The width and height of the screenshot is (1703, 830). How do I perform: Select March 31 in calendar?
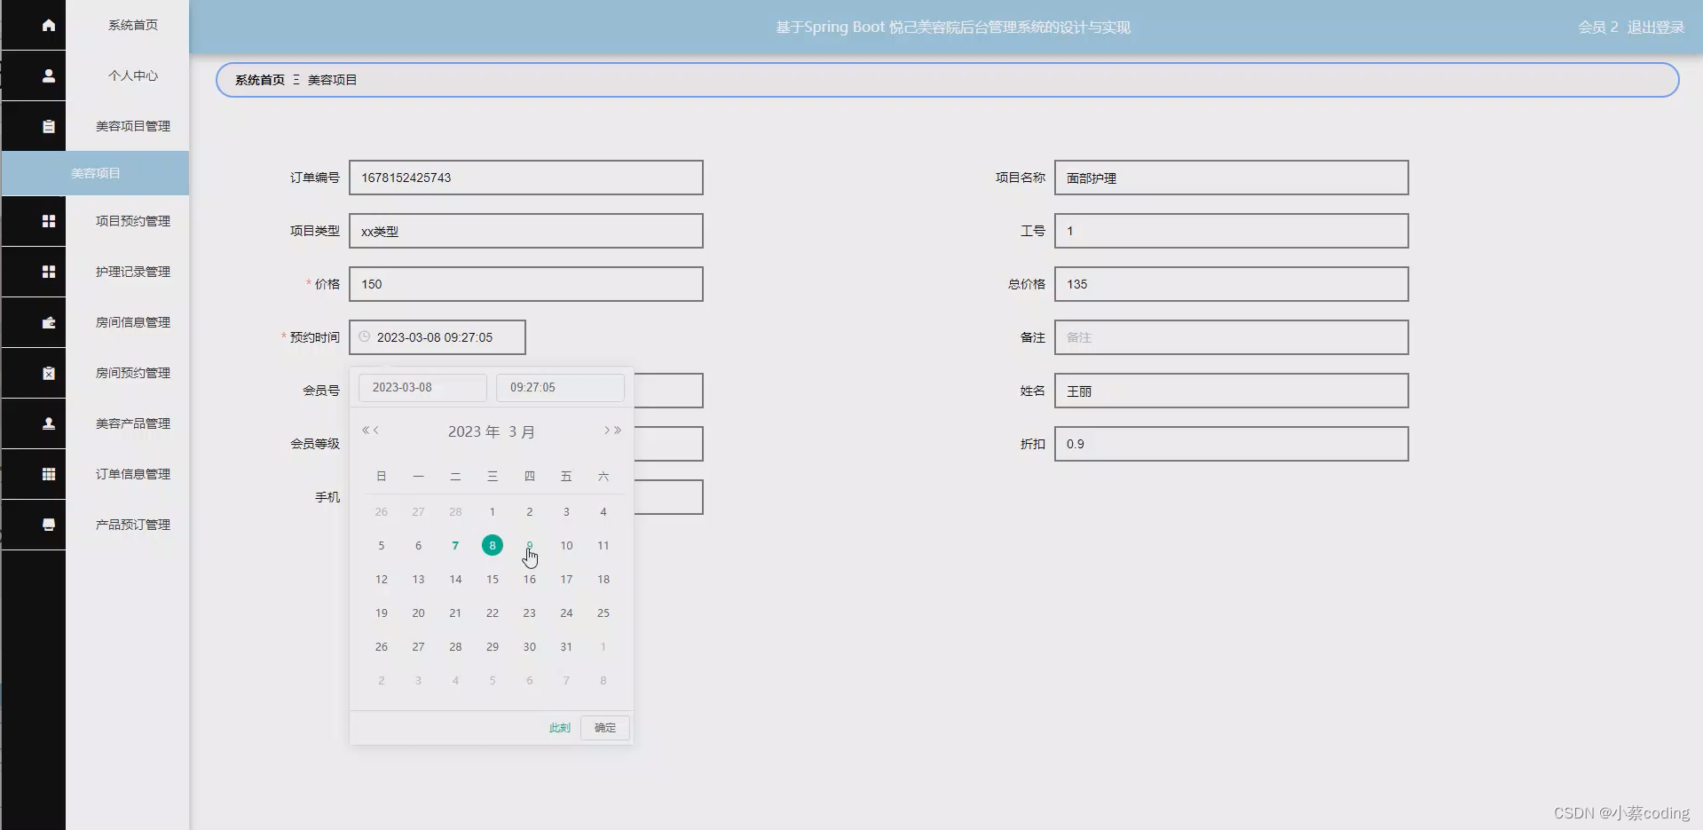pos(566,646)
